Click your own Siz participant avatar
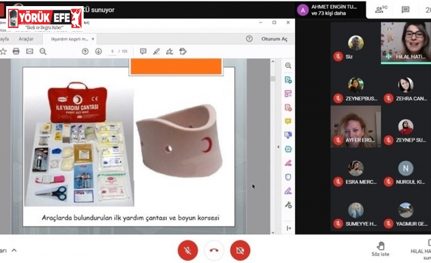Image resolution: width=431 pixels, height=263 pixels. [x=356, y=43]
